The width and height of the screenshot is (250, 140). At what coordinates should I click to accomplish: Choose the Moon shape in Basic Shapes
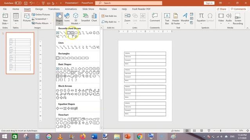pos(91,76)
